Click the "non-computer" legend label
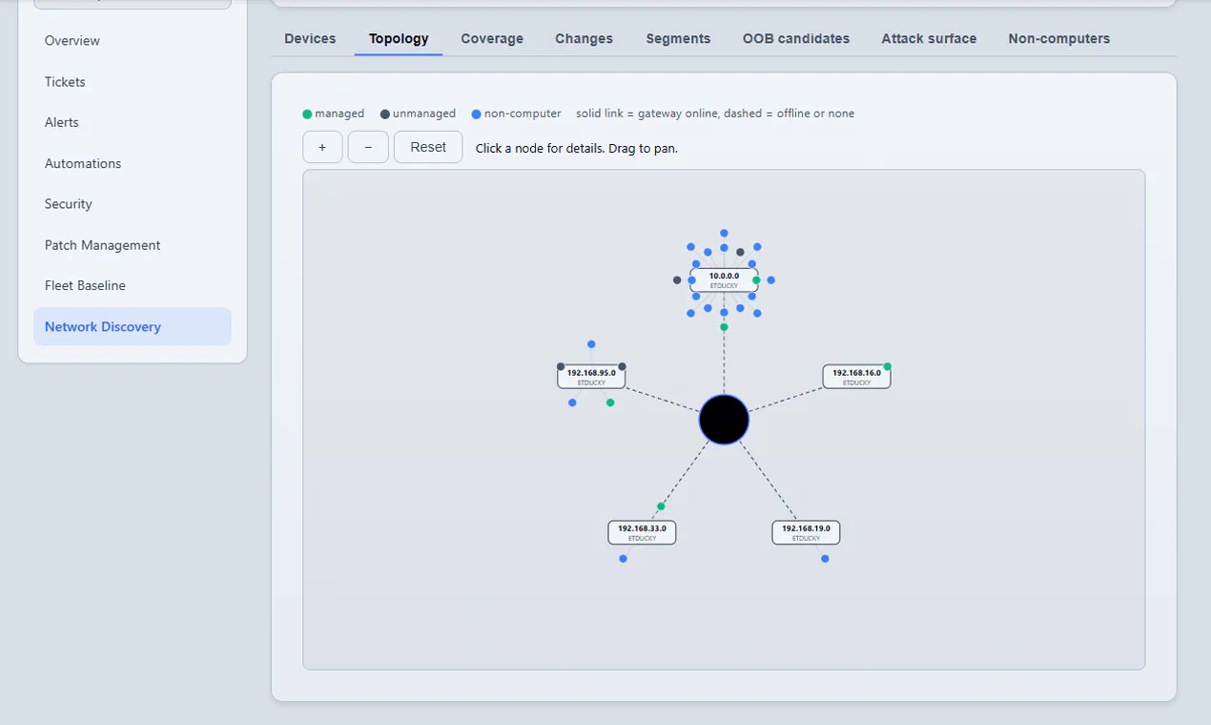 523,114
